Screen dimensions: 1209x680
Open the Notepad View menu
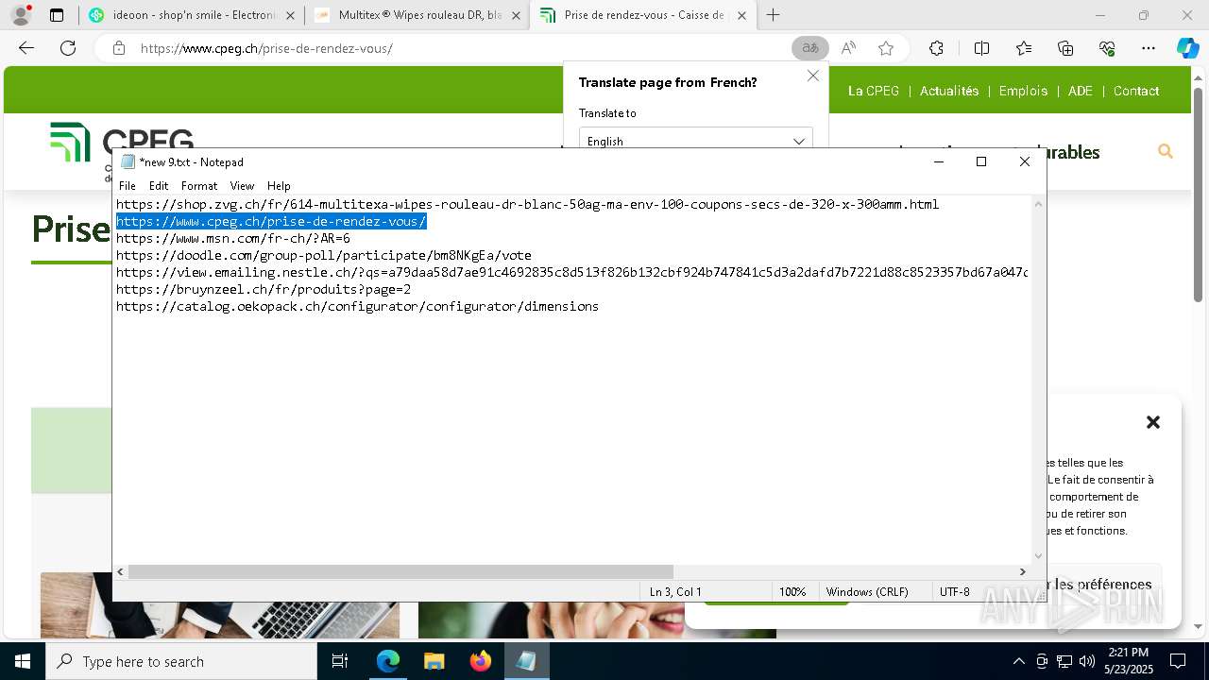[242, 186]
